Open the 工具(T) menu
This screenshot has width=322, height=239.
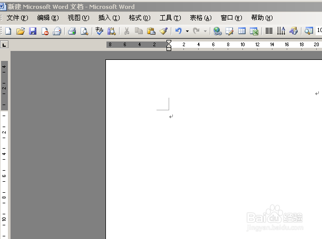pos(170,18)
